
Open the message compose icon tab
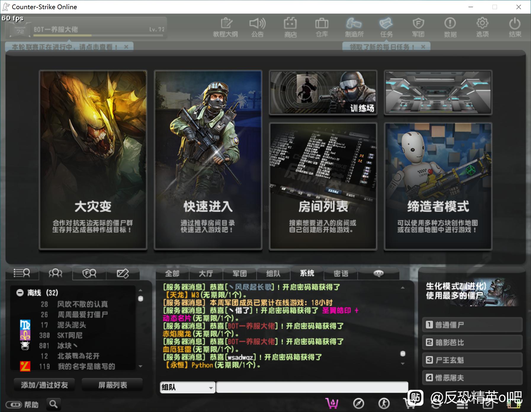click(x=123, y=273)
